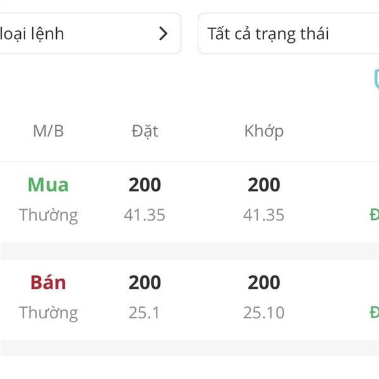Click the chevron arrow in loại lệnh box
Screen dimensions: 379x379
click(x=163, y=33)
